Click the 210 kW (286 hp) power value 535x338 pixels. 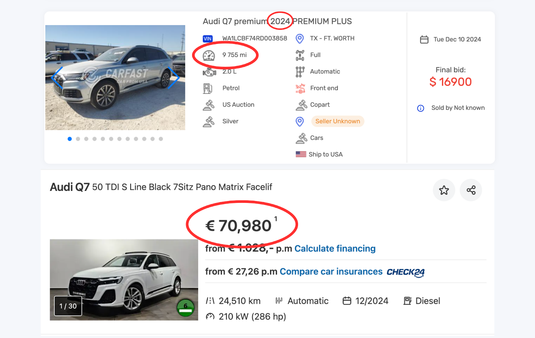point(252,317)
